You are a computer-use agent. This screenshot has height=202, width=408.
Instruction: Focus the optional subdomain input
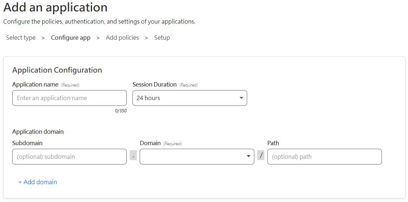coord(69,157)
